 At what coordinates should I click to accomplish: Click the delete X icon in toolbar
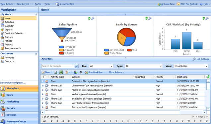pyautogui.click(x=81, y=72)
